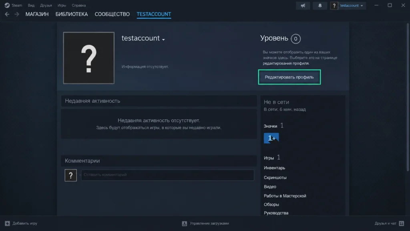Click the Недавняя активность header
Image resolution: width=410 pixels, height=231 pixels.
159,101
